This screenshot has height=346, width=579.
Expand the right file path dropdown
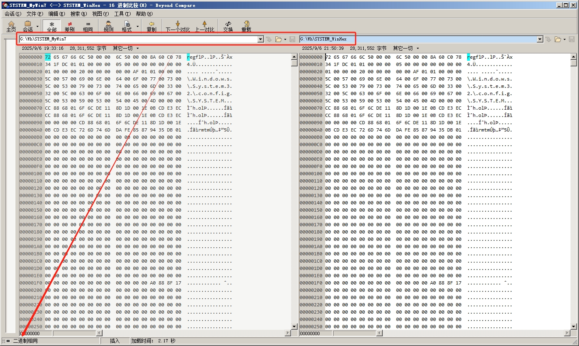click(540, 39)
